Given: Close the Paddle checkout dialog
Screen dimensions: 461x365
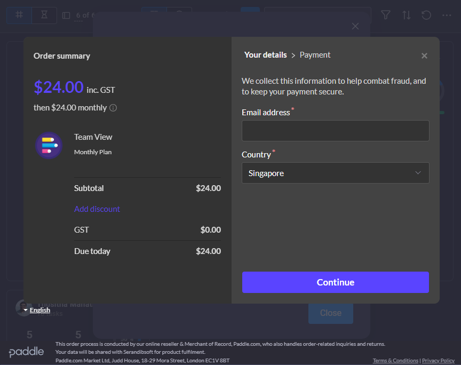Looking at the screenshot, I should [424, 55].
